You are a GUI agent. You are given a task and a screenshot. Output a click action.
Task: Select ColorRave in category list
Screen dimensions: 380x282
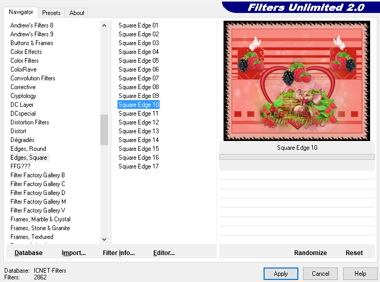(23, 69)
